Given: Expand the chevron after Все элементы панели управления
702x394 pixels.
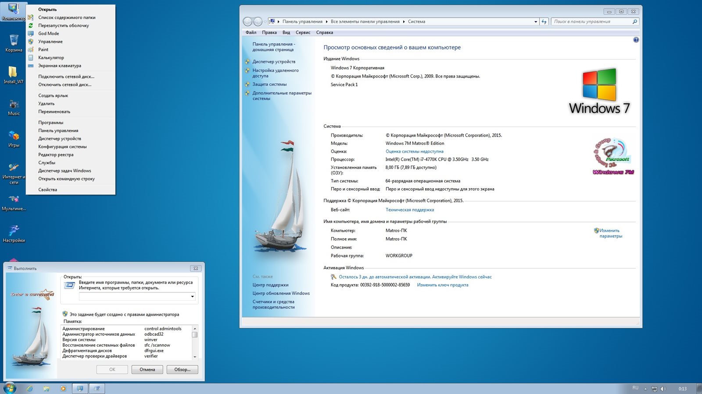Looking at the screenshot, I should [x=404, y=21].
